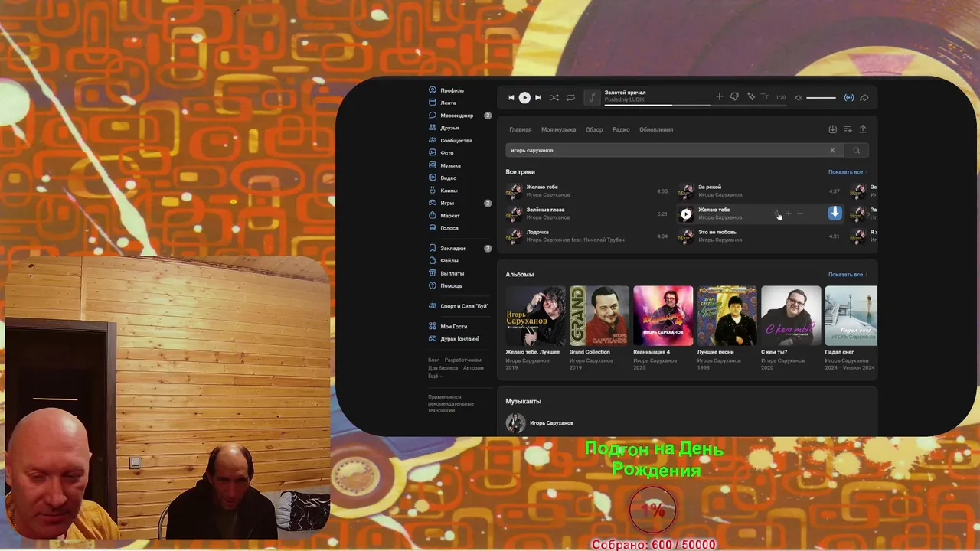
Task: Clear the search query with the X
Action: click(832, 150)
